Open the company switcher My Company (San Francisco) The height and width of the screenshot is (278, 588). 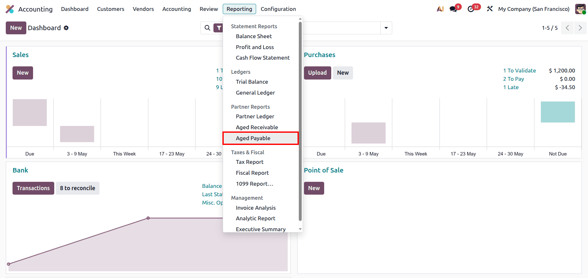(534, 9)
